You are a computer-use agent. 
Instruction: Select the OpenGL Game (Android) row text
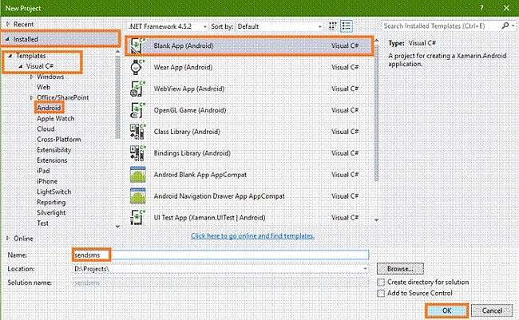pyautogui.click(x=190, y=110)
